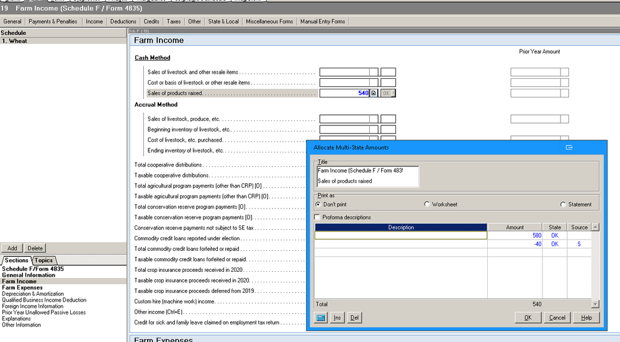This screenshot has height=342, width=620.
Task: Click the window icon in the Allocate Multi-State Amounts title bar
Action: 569,148
